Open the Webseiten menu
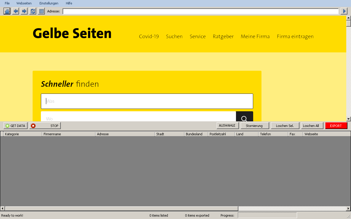This screenshot has height=219, width=351. 24,3
